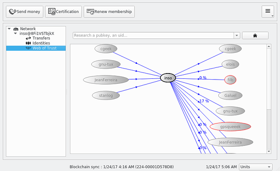Click the Network icon in the tree

point(16,29)
